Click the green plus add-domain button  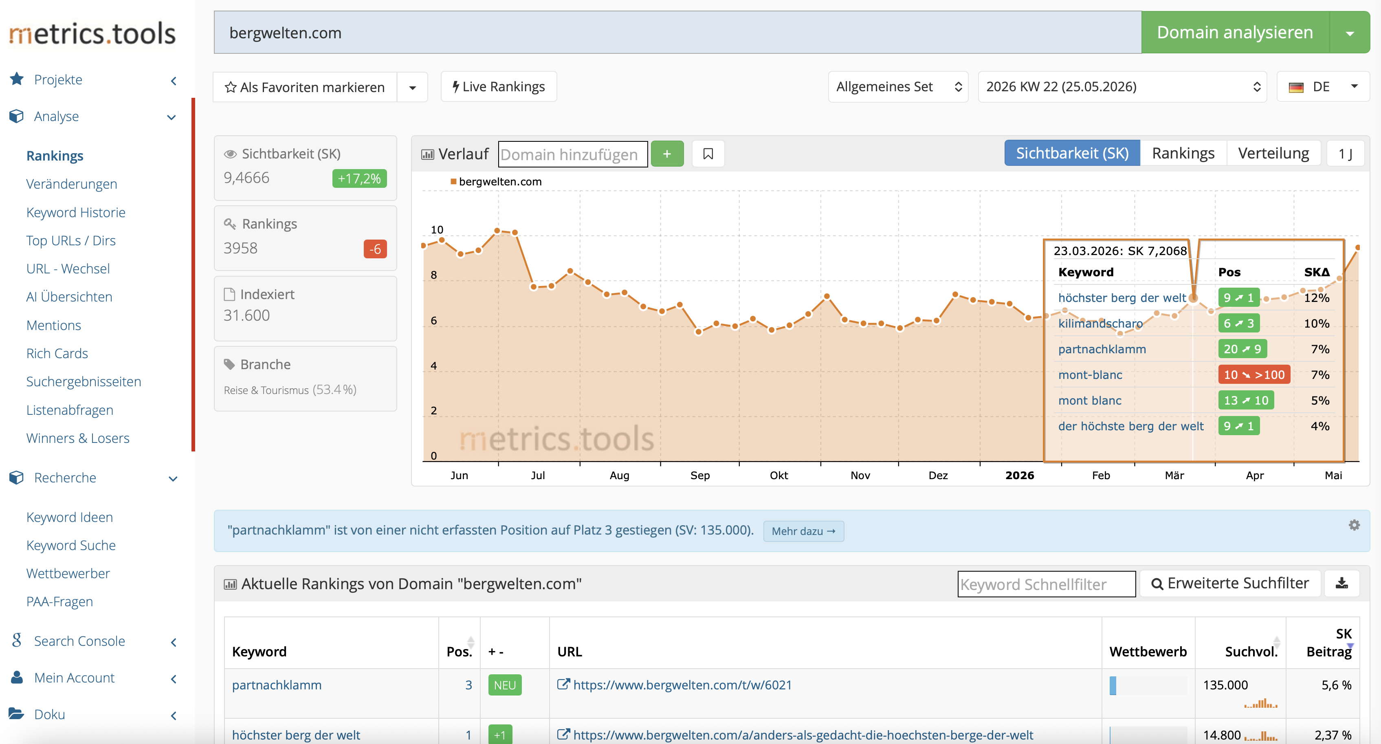coord(667,154)
